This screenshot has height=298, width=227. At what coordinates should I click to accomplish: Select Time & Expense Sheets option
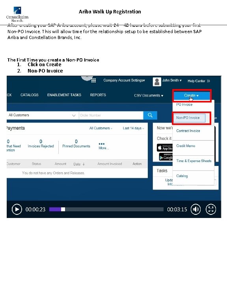(x=194, y=161)
